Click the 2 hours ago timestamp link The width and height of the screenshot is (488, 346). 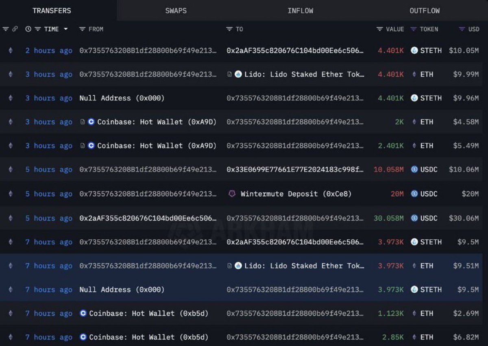pos(49,50)
